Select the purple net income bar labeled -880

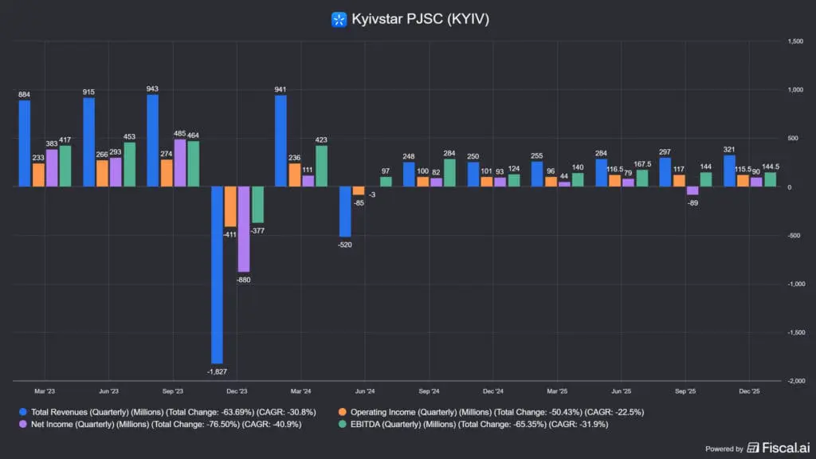244,229
